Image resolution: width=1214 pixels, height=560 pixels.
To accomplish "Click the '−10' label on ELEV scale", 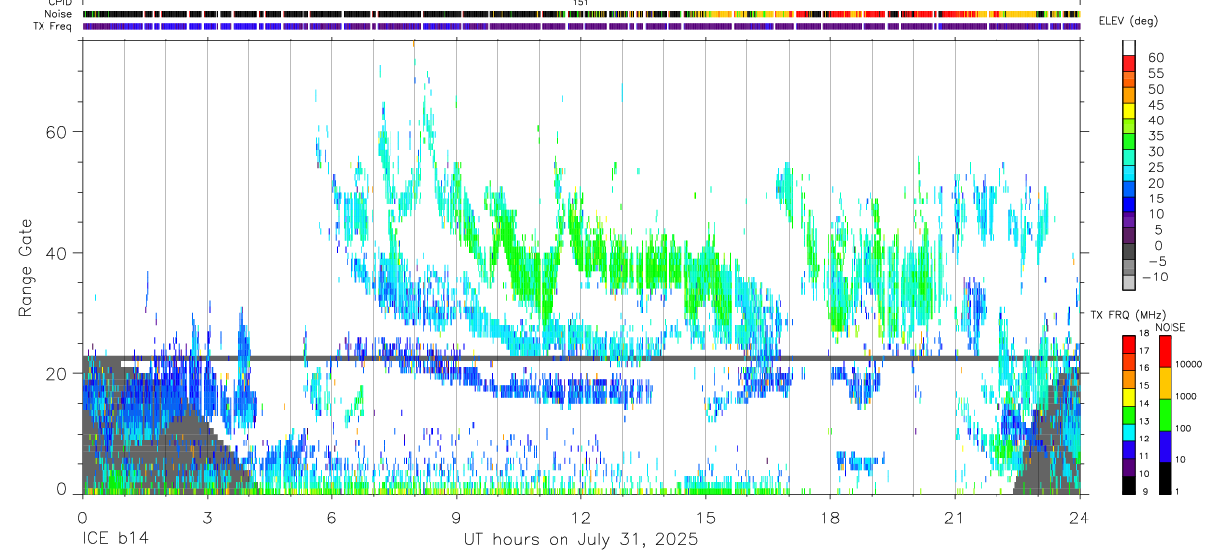I will 1154,278.
